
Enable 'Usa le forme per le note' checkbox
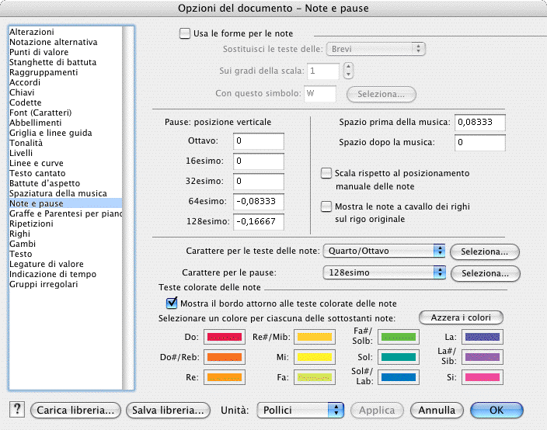coord(185,33)
